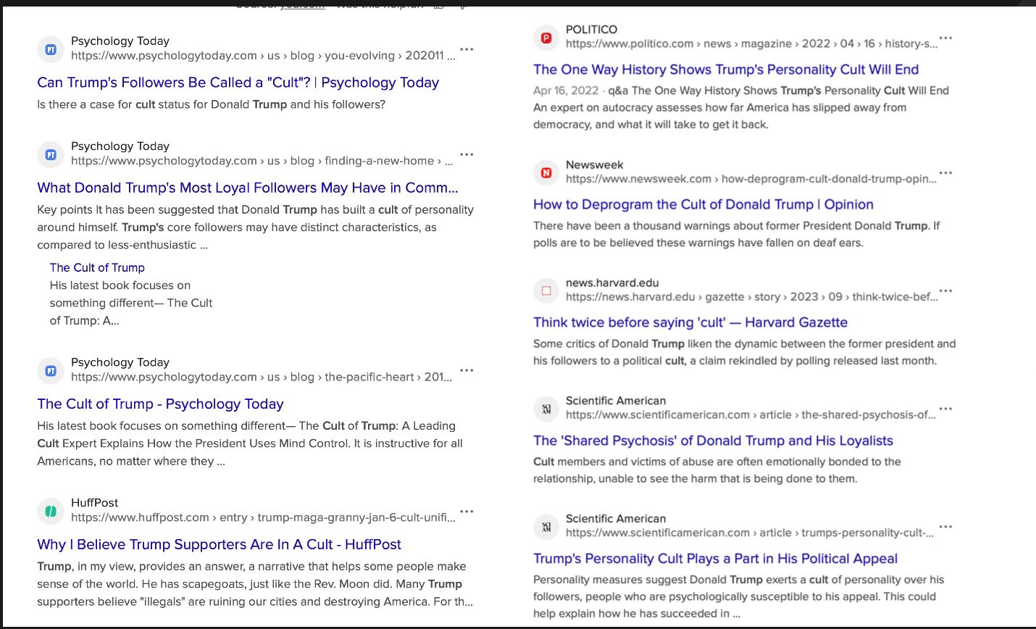Viewport: 1036px width, 629px height.
Task: Click snippet 'There have been a thousand warnings'
Action: coord(737,234)
